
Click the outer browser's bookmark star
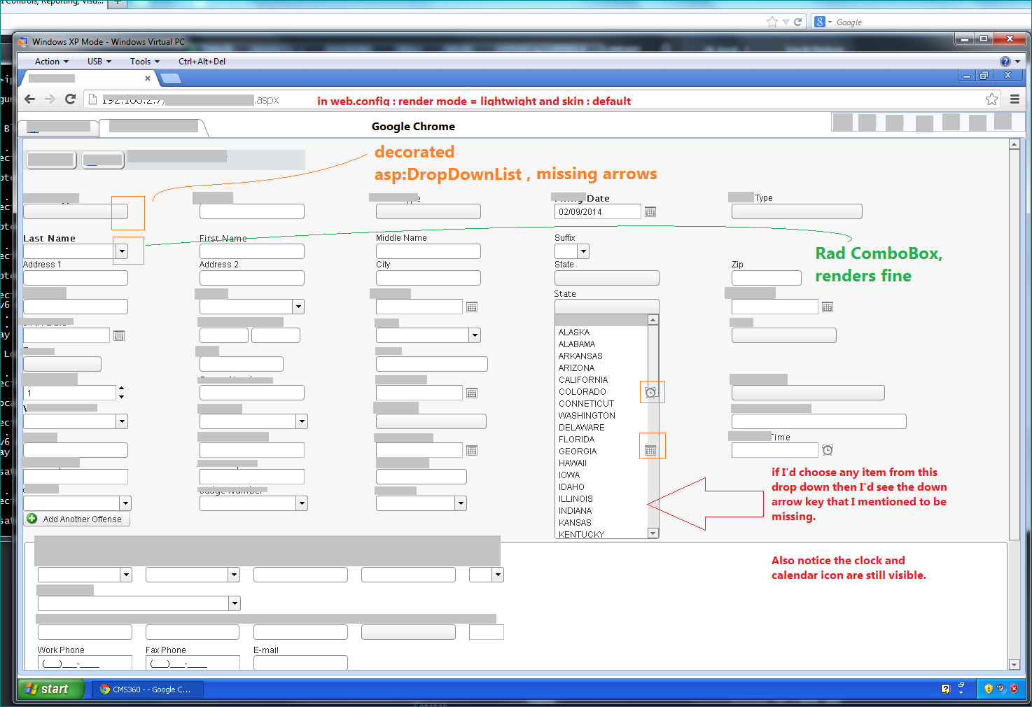(x=772, y=22)
